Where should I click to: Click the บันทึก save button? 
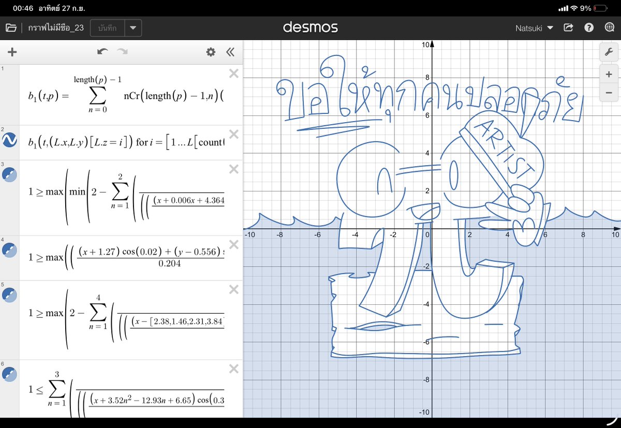coord(108,28)
